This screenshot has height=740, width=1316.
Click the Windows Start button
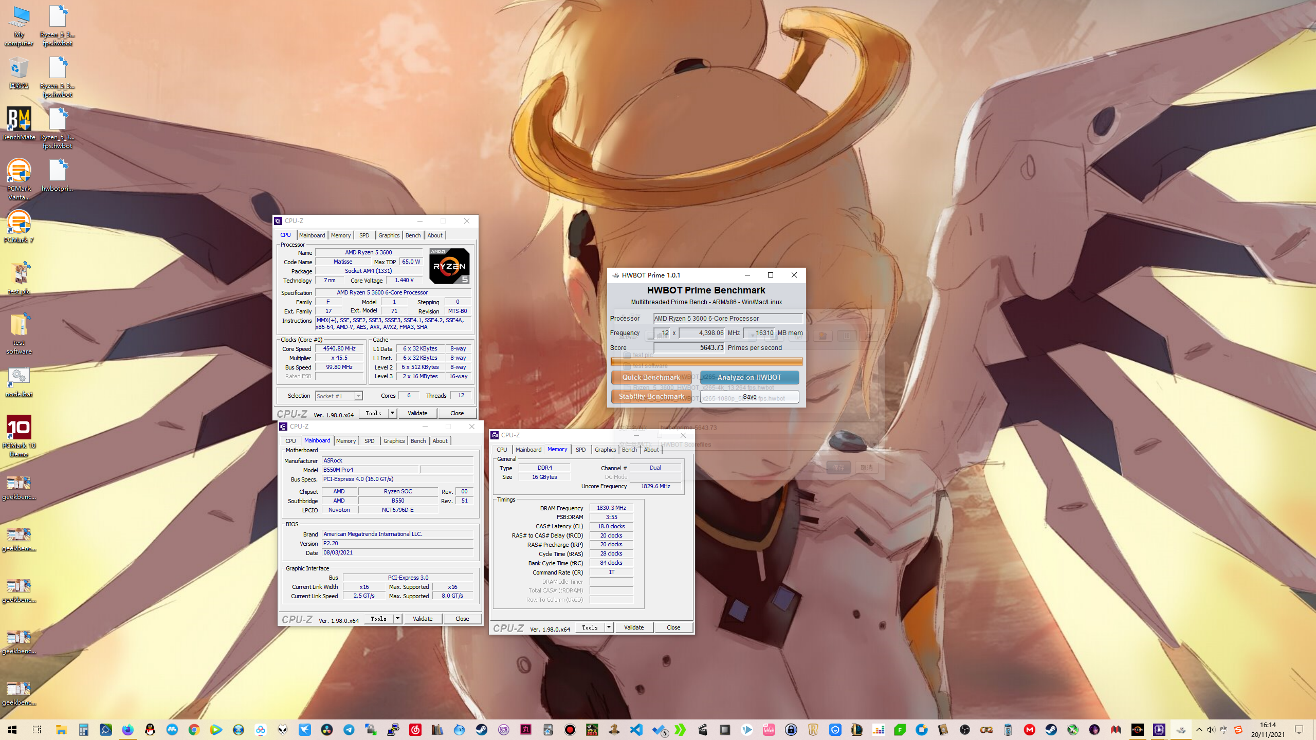tap(12, 730)
